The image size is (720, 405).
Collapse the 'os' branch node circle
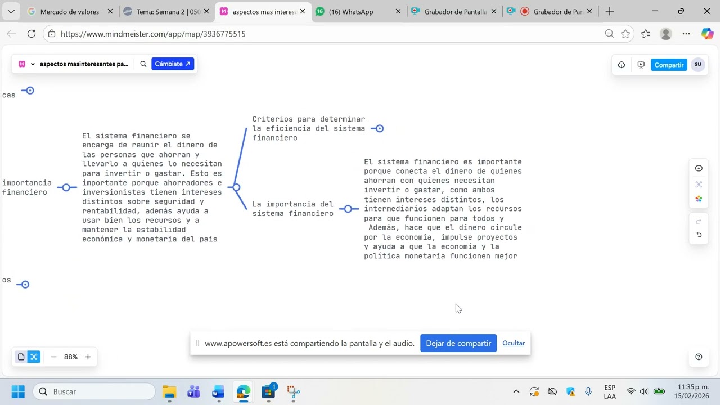point(25,285)
